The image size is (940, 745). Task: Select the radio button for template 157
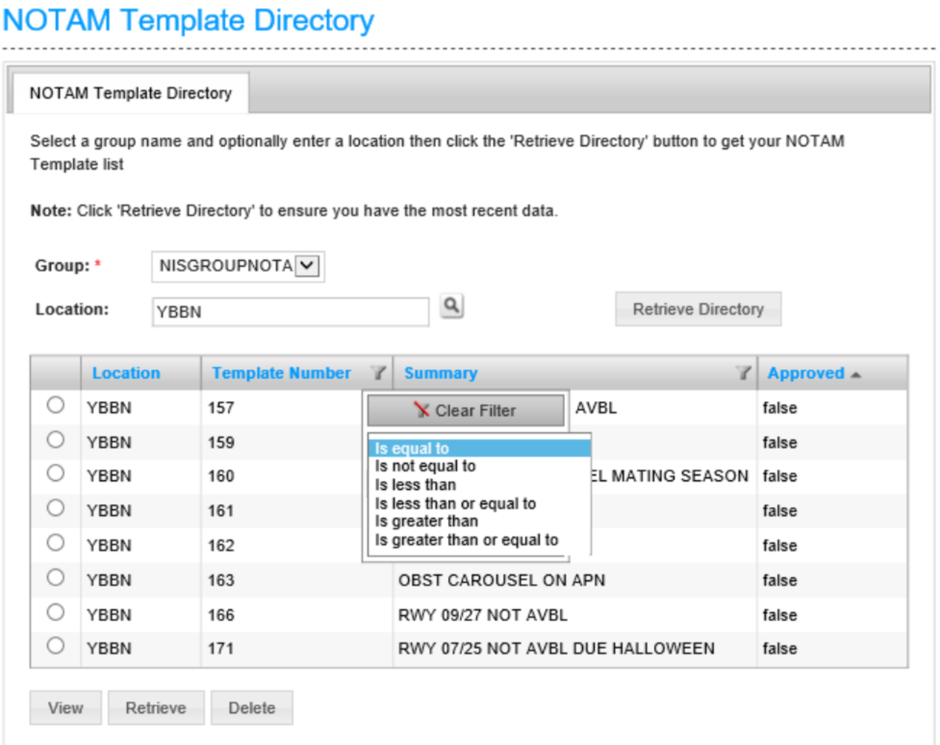click(x=55, y=405)
